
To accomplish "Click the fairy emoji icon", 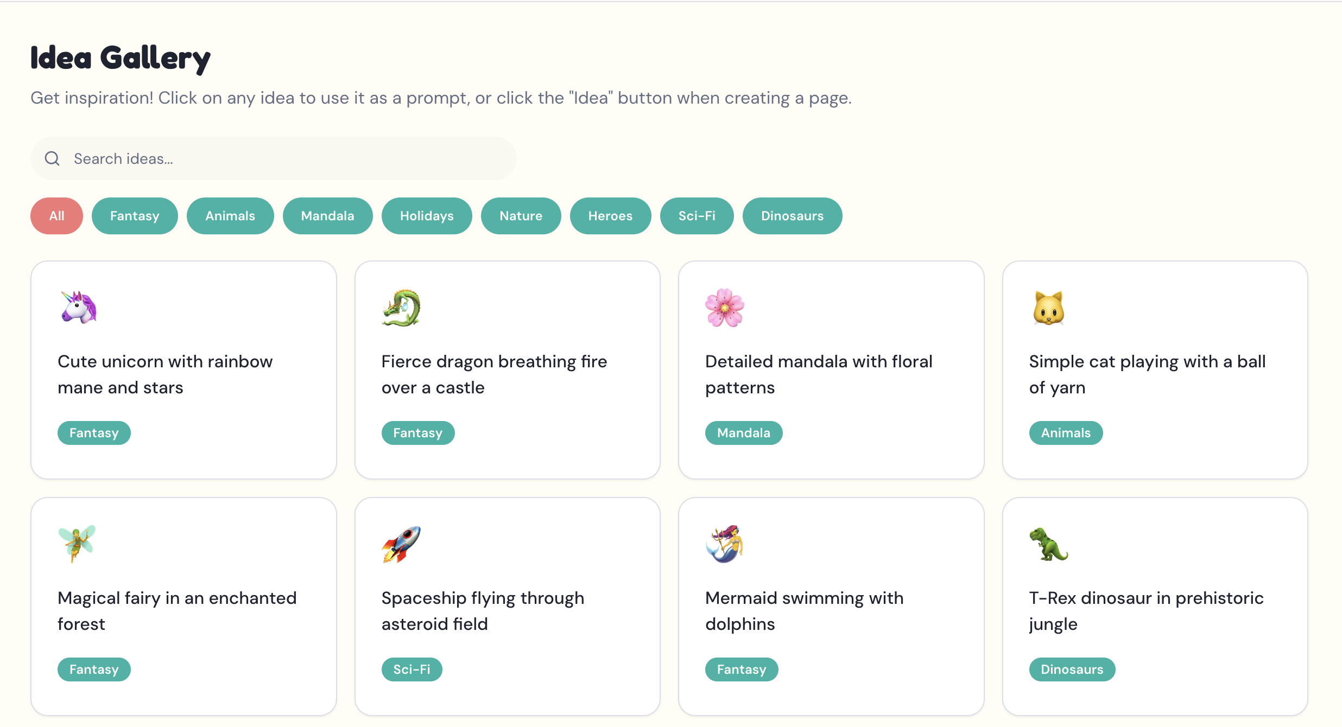I will pyautogui.click(x=77, y=544).
